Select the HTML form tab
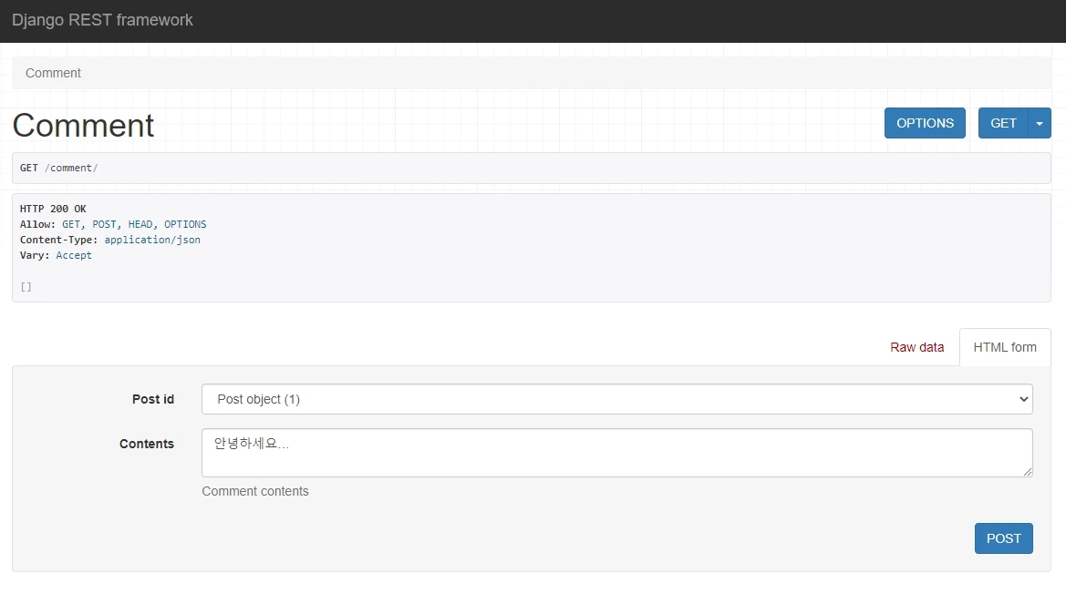Screen dimensions: 1066x594 point(1004,347)
